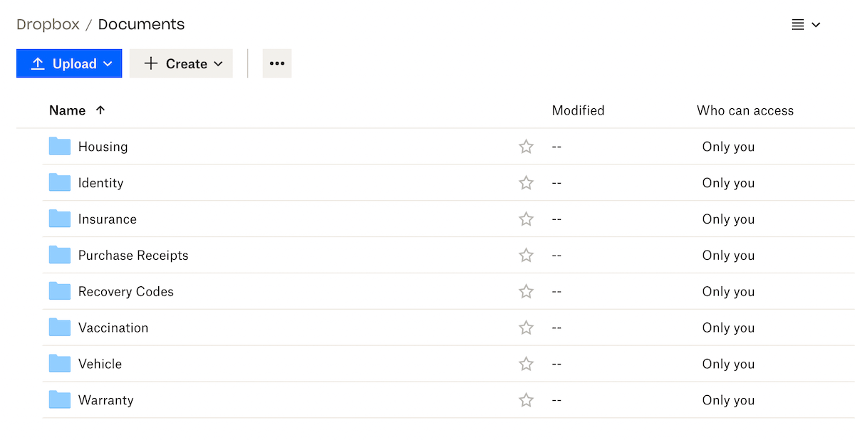Image resolution: width=855 pixels, height=440 pixels.
Task: Click the Recovery Codes folder icon
Action: 60,291
